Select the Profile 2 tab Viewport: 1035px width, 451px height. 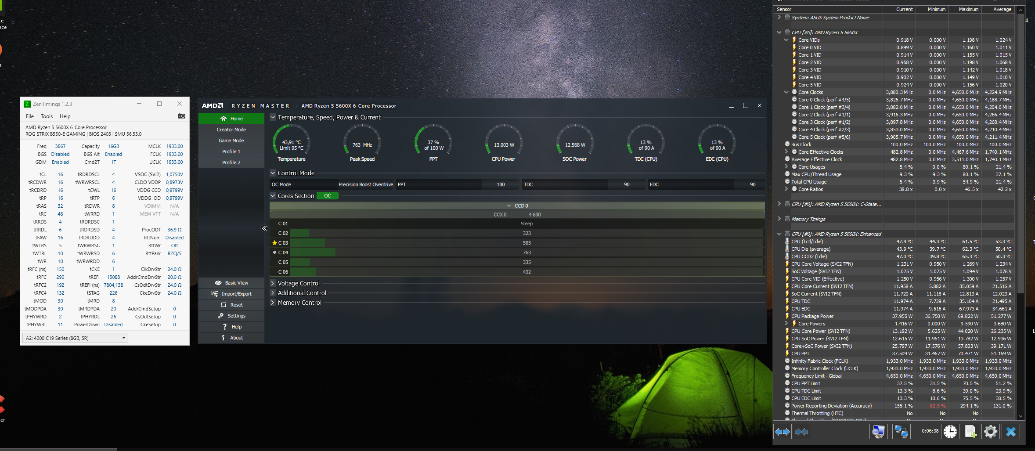click(231, 162)
